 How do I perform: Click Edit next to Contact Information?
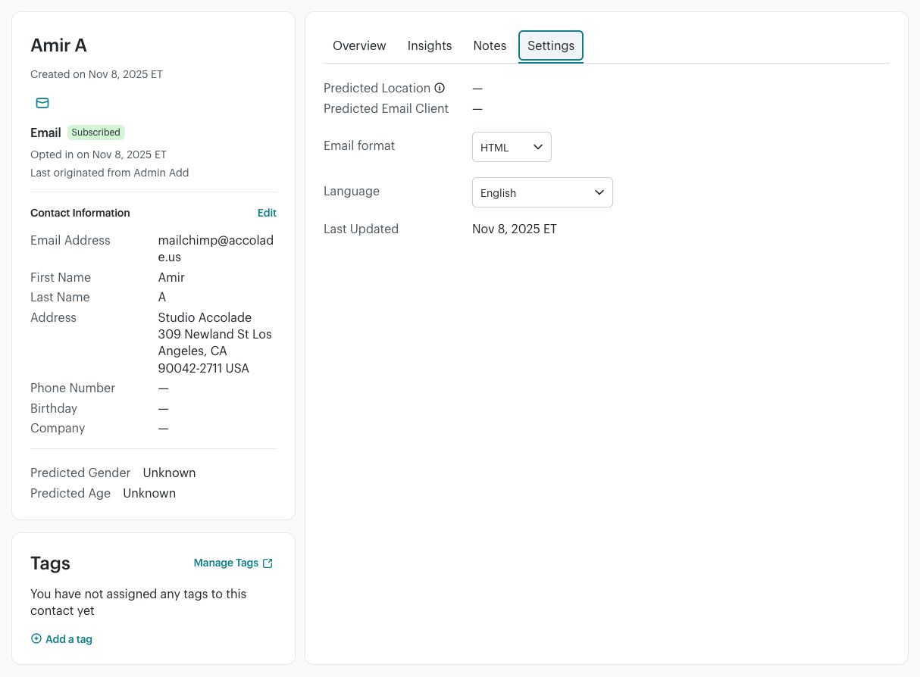267,213
